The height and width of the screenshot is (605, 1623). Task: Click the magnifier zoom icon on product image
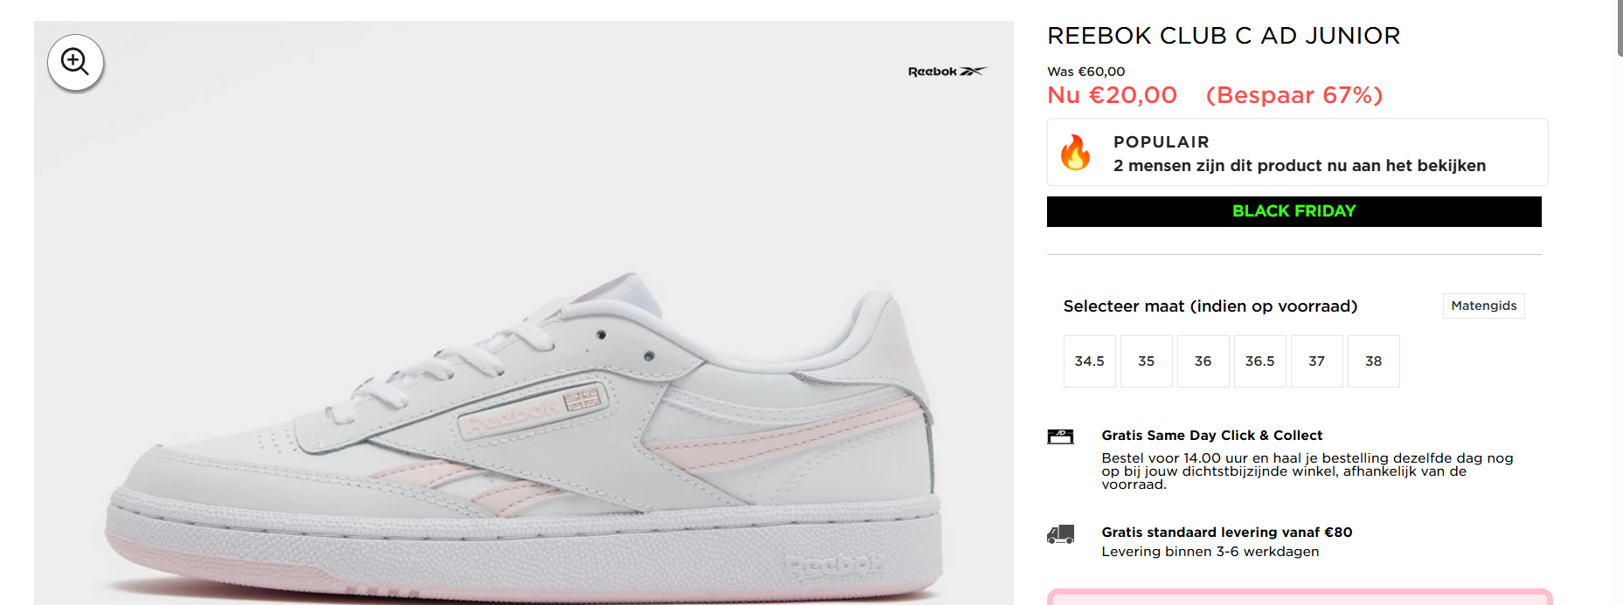[x=75, y=62]
